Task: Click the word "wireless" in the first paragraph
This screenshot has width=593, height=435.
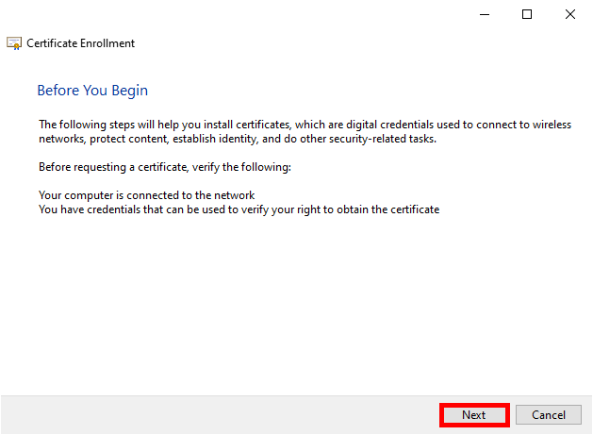Action: coord(552,125)
